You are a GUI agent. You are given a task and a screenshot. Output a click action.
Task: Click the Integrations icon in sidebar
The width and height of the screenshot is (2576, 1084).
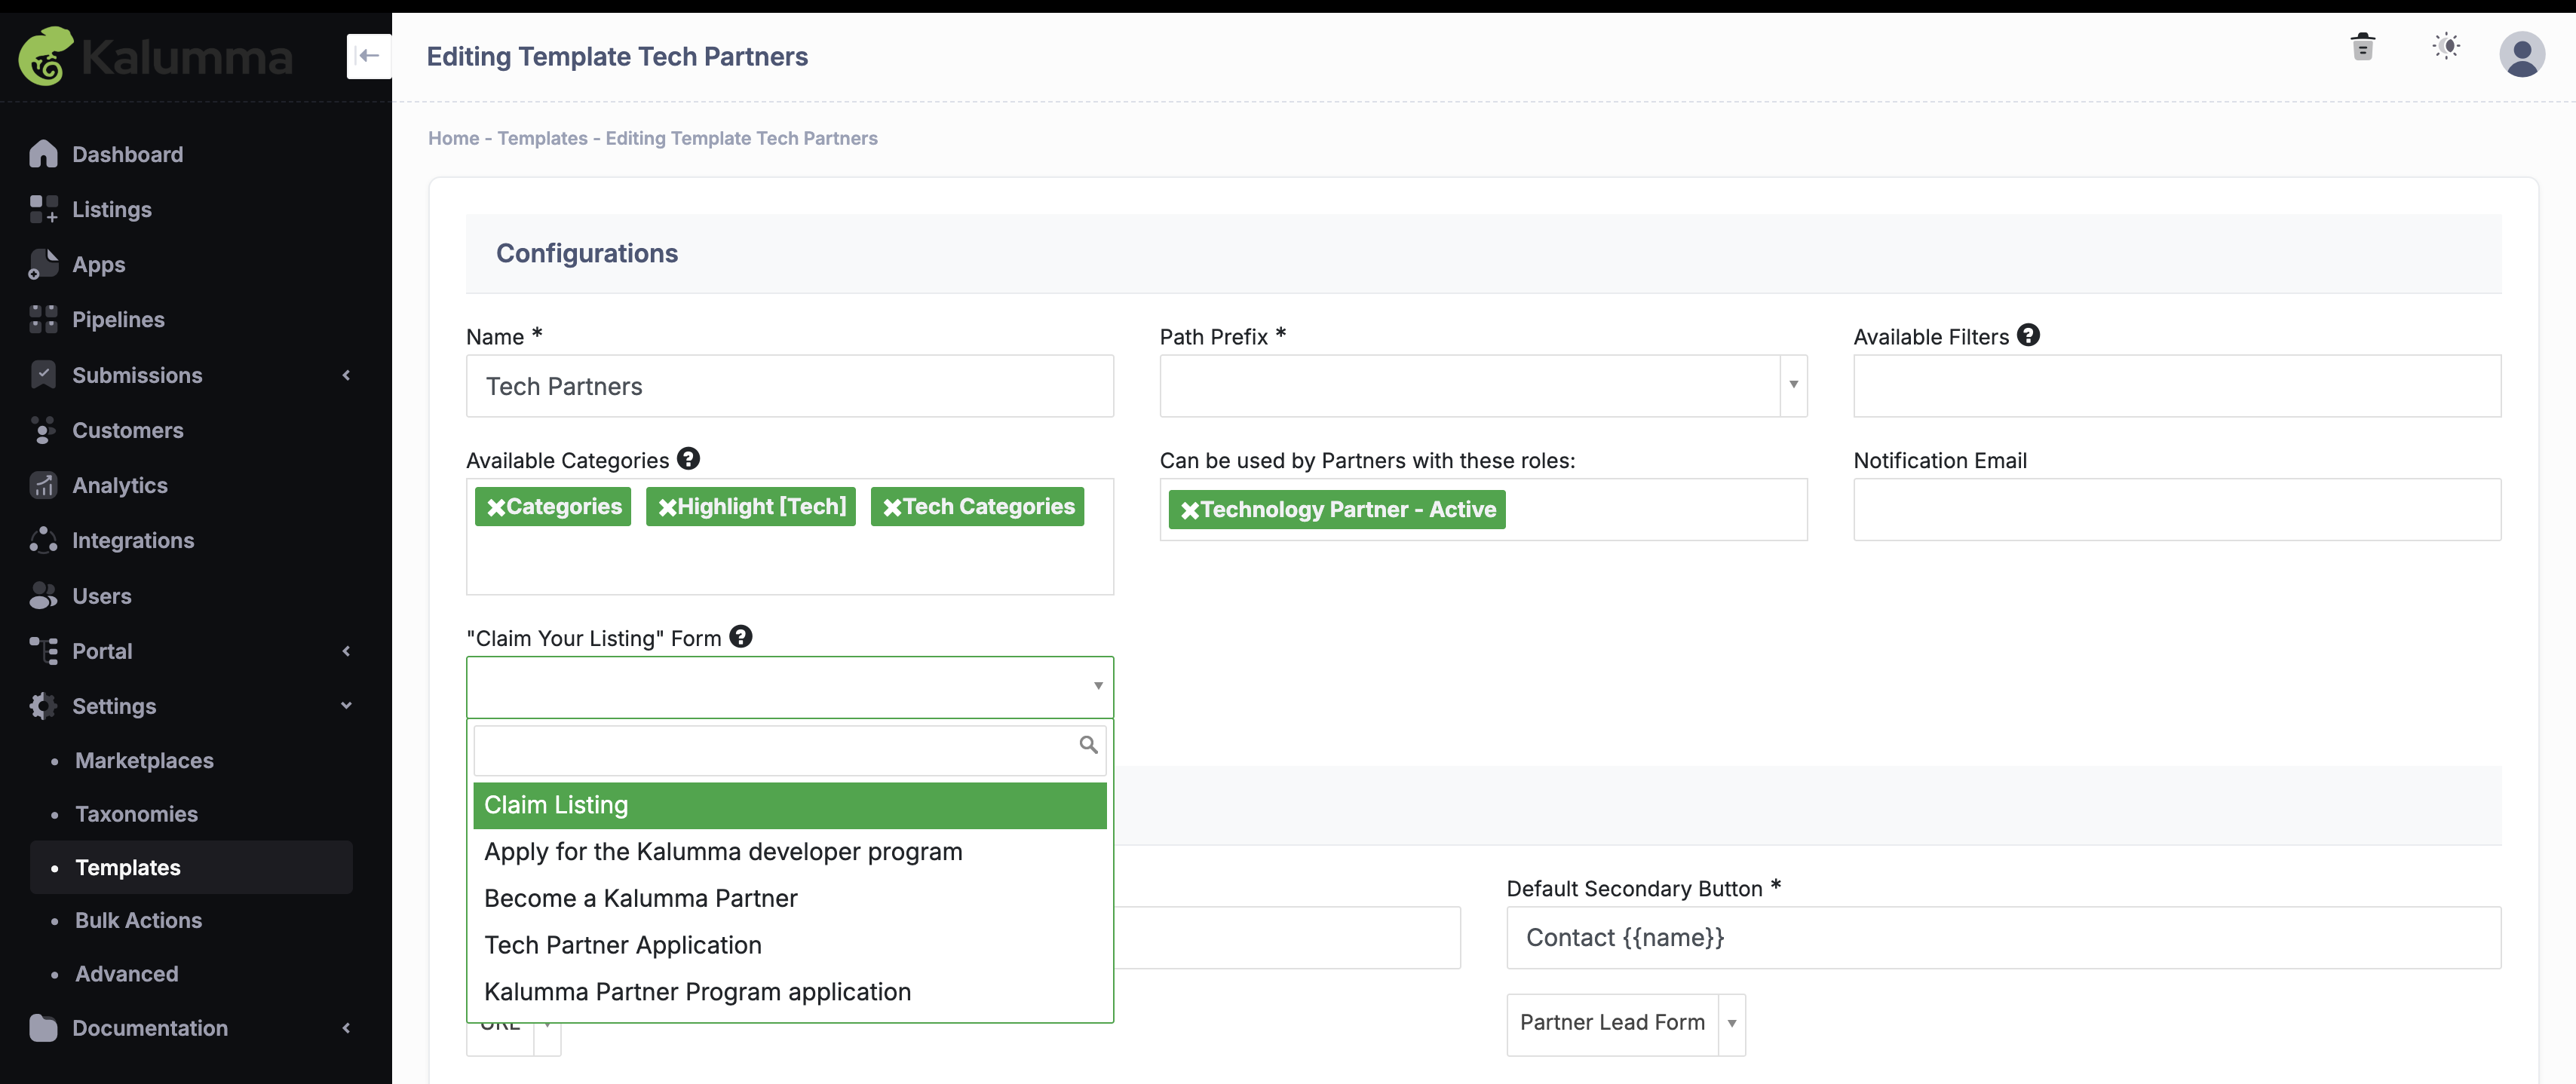click(43, 540)
